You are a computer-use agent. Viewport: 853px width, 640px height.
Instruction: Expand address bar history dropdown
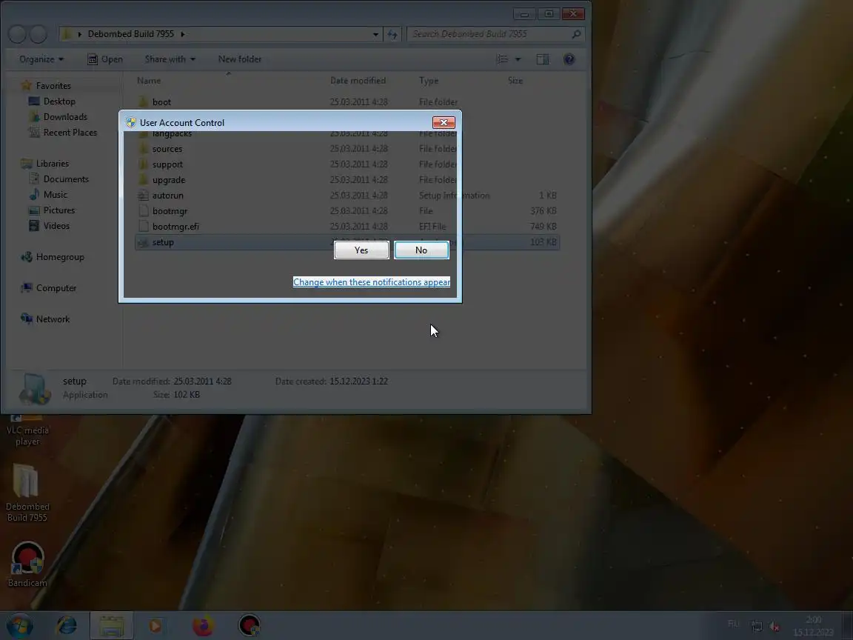tap(375, 34)
